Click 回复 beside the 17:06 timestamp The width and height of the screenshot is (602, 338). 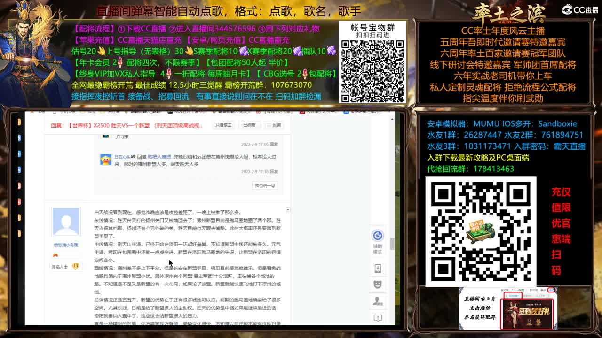[274, 144]
